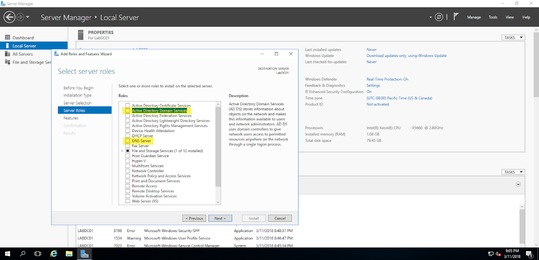Check the Active Directory Domain Services role
The height and width of the screenshot is (260, 539).
pos(128,110)
